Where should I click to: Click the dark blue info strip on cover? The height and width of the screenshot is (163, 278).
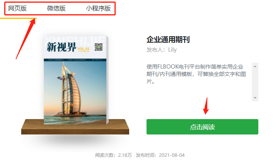(75, 60)
